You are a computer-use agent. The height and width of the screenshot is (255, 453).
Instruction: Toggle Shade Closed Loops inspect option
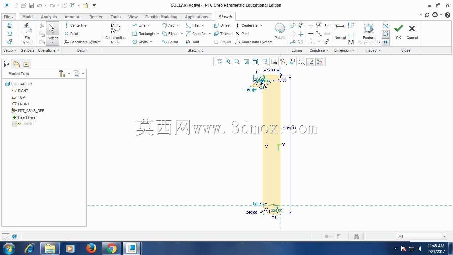click(x=386, y=42)
